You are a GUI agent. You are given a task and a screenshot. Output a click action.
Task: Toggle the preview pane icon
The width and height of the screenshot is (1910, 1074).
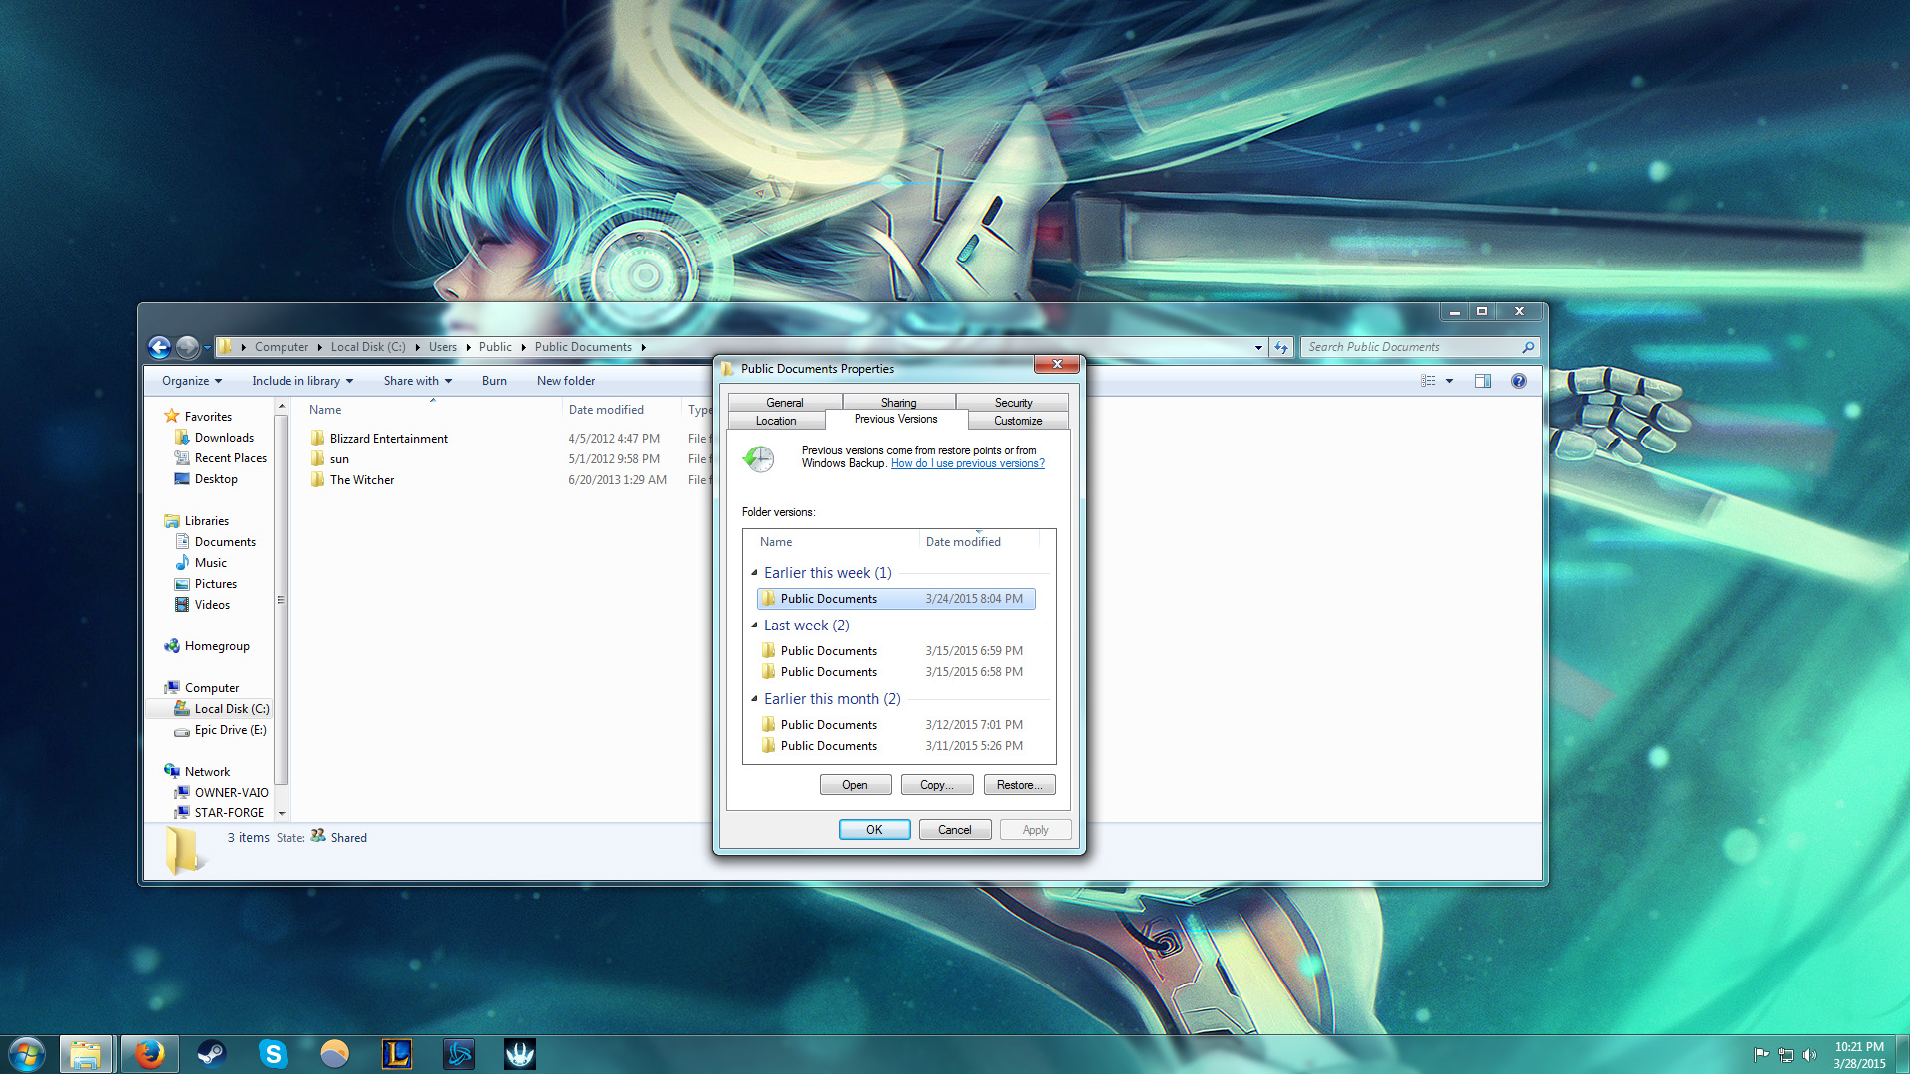click(1483, 381)
